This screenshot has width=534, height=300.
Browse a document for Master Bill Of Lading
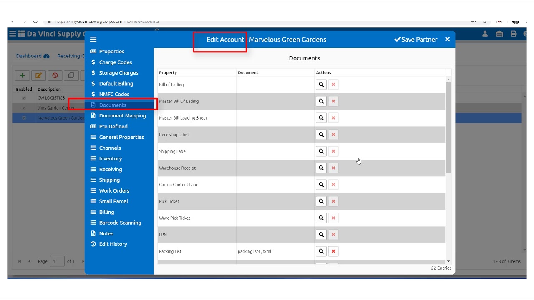[x=321, y=101]
